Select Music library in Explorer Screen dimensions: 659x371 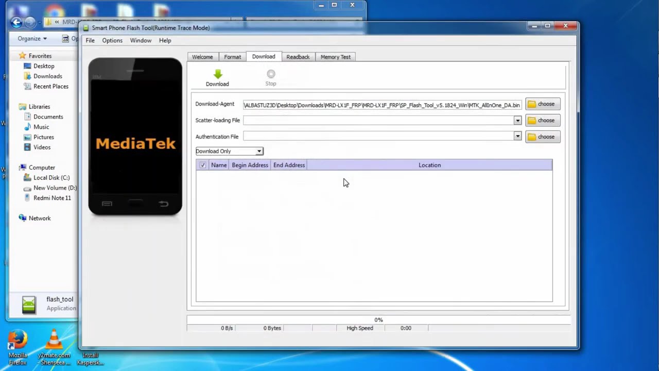click(41, 127)
